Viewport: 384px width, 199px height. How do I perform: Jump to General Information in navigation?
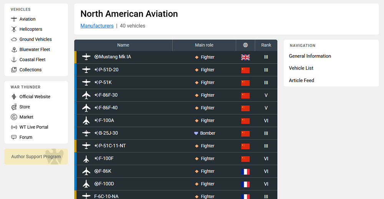(x=310, y=56)
